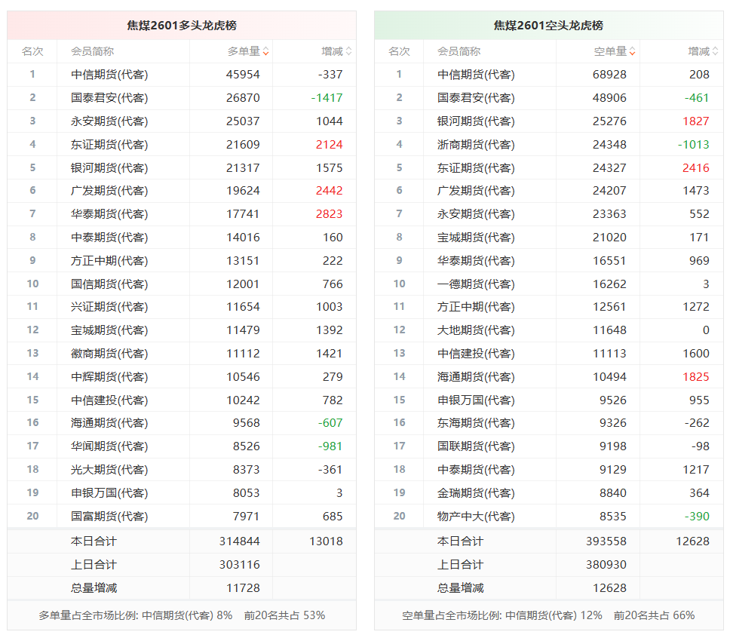Click 中辉期货(代客) member name

point(109,376)
